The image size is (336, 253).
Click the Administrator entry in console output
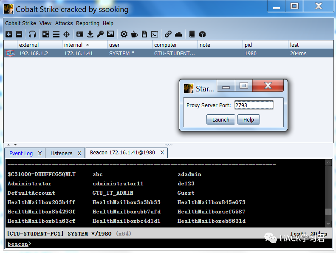coord(30,184)
